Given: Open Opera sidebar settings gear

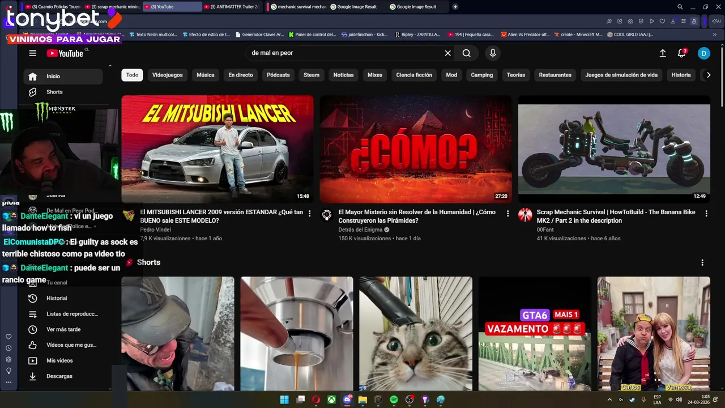Looking at the screenshot, I should [8, 359].
